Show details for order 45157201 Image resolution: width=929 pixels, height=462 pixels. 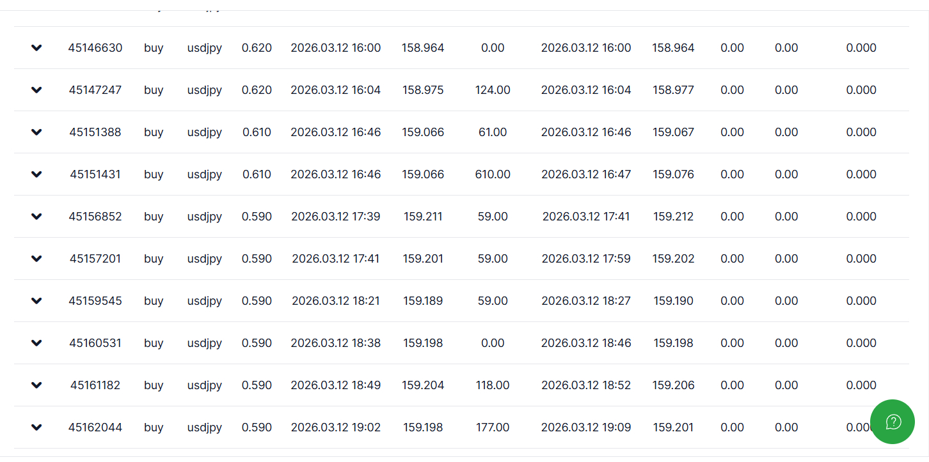36,259
